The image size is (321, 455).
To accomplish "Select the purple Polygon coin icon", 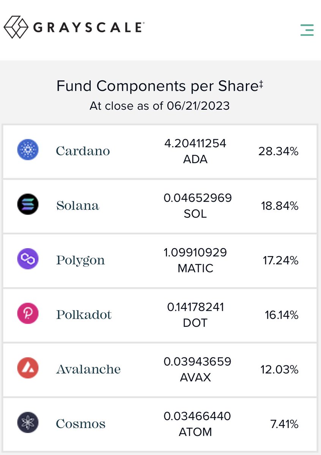I will click(28, 258).
